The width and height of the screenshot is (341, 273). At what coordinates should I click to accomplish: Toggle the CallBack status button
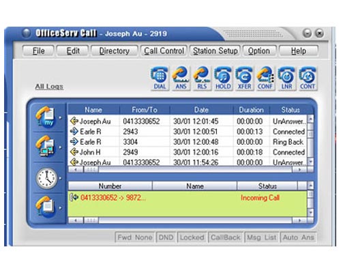click(x=226, y=238)
